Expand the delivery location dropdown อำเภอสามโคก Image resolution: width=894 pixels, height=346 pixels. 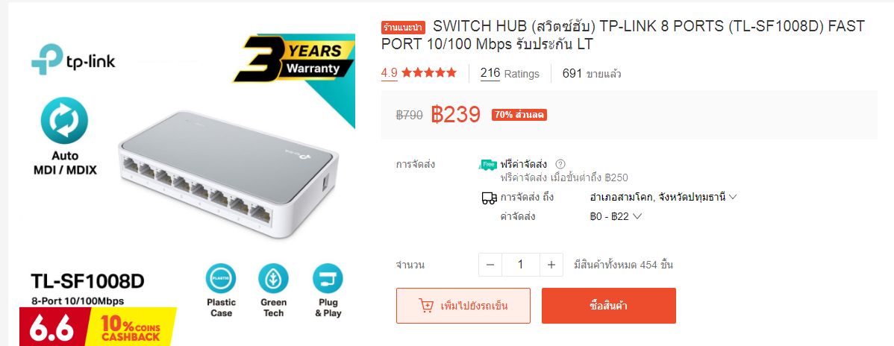pyautogui.click(x=663, y=197)
